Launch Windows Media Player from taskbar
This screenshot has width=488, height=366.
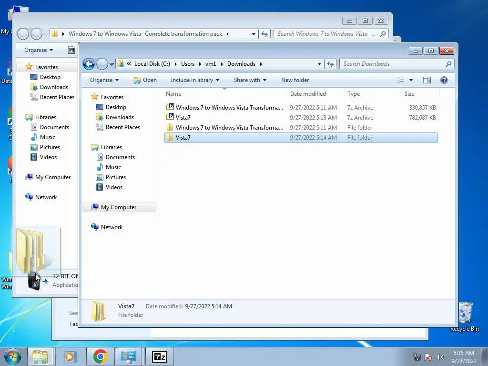point(70,356)
